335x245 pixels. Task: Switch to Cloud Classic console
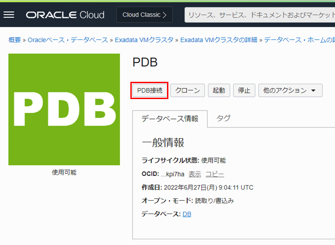coord(145,15)
